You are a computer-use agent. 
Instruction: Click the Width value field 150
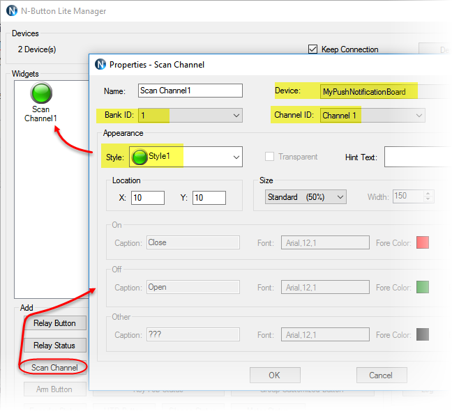tap(409, 196)
